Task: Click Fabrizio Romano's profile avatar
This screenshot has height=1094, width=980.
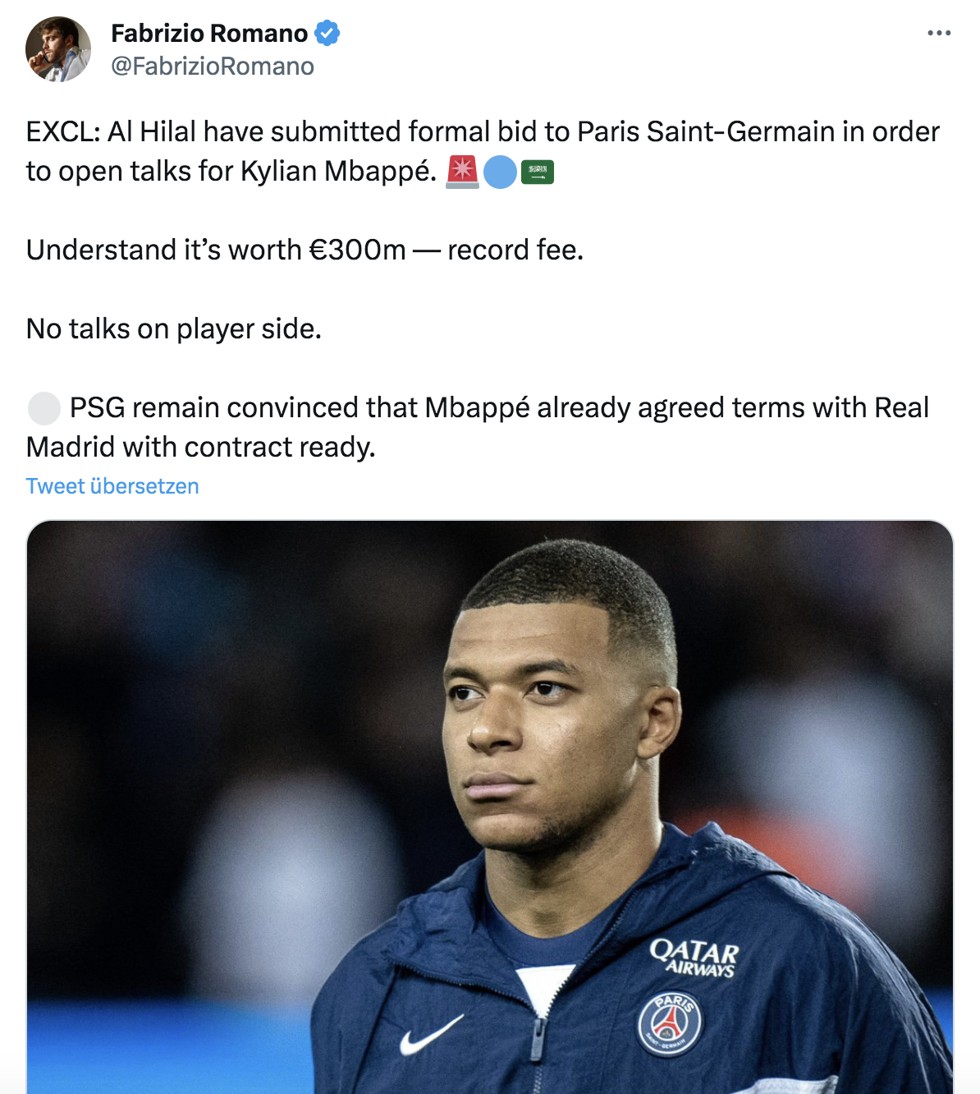Action: click(58, 49)
